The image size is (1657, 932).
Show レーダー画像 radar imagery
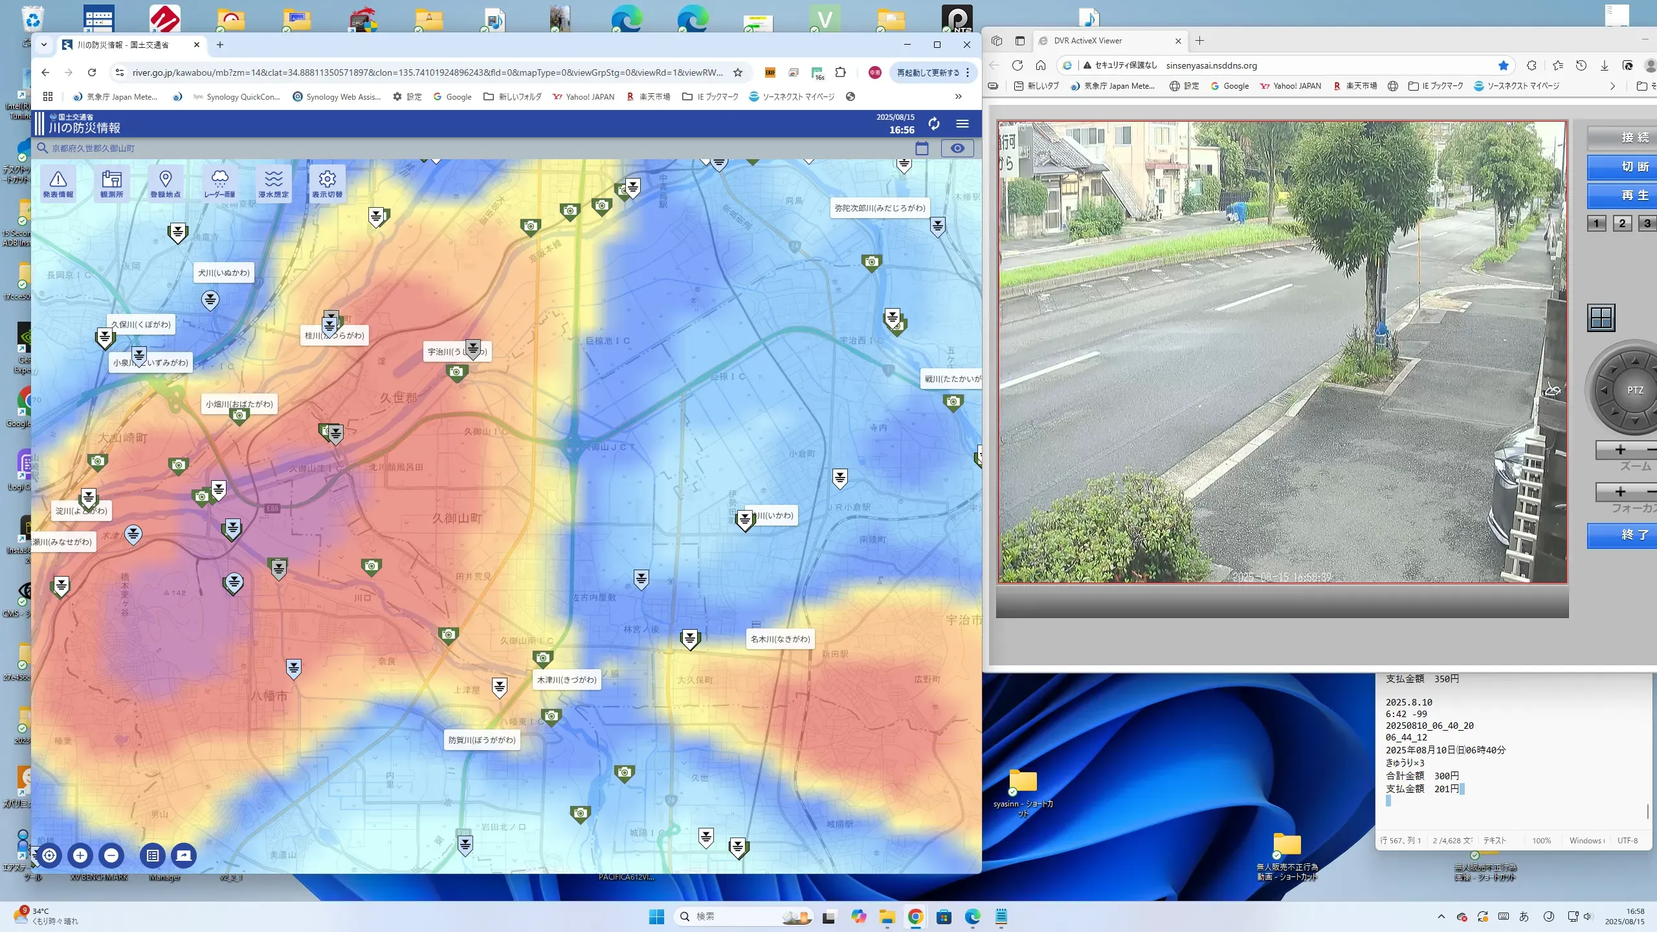click(x=219, y=183)
